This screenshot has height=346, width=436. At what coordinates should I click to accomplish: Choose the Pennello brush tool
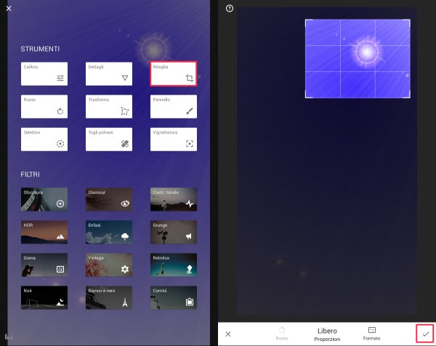(174, 106)
